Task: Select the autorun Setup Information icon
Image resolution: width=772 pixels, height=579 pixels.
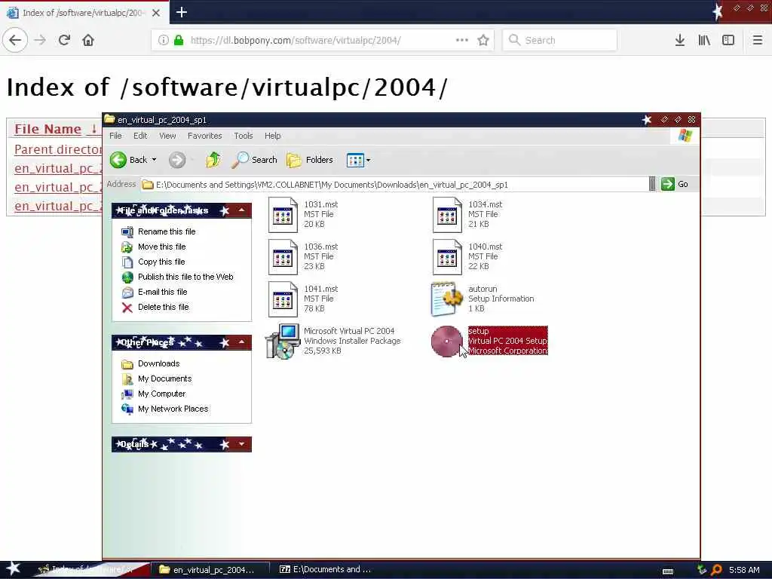Action: (x=447, y=299)
